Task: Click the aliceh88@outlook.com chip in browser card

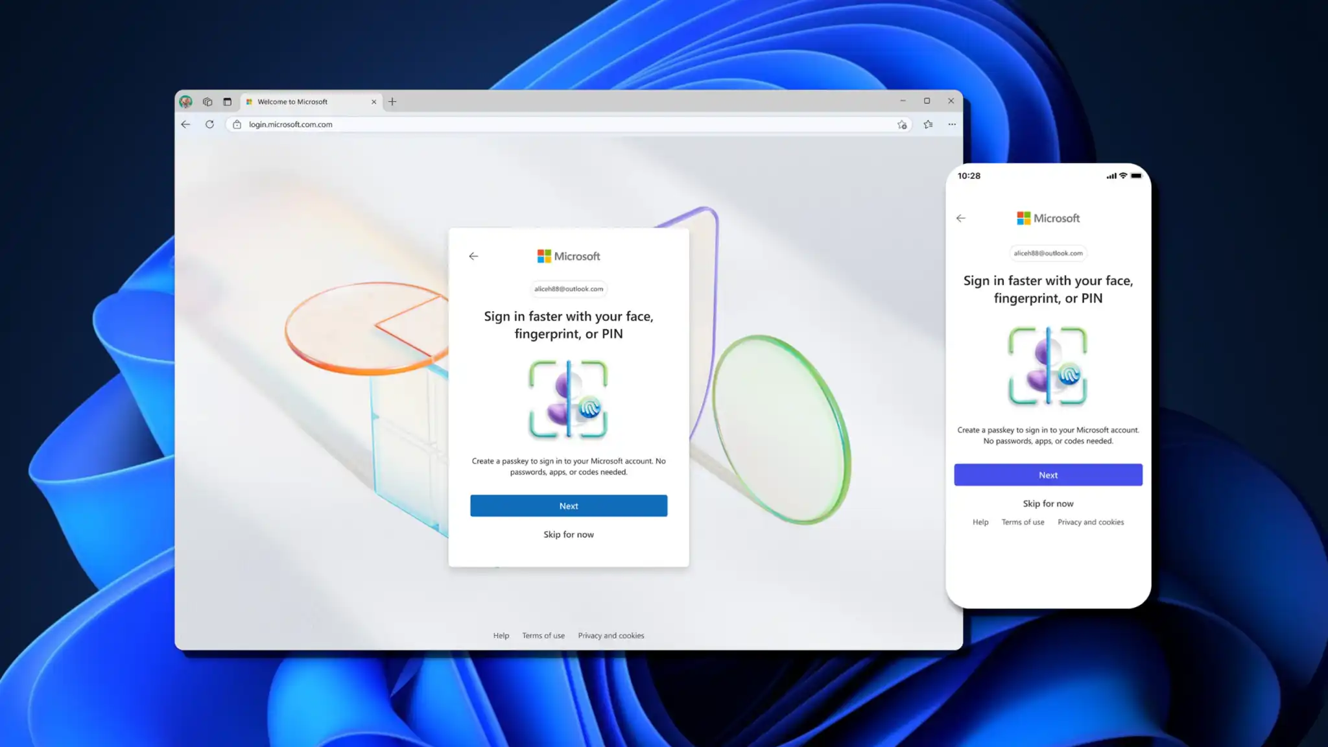Action: tap(569, 289)
